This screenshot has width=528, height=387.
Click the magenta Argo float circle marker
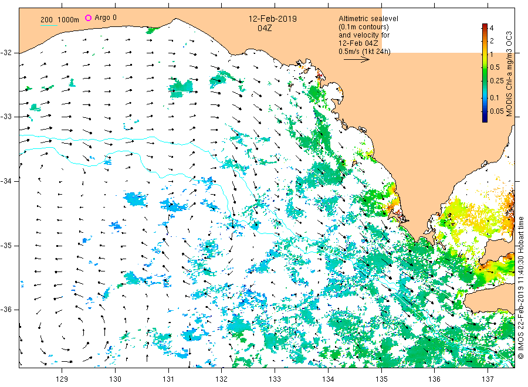click(x=88, y=18)
